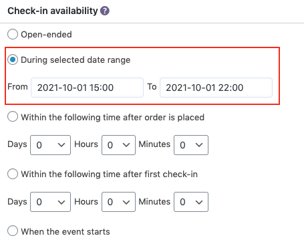Image resolution: width=304 pixels, height=244 pixels.
Task: Click the Check-in availability heading text
Action: 53,11
